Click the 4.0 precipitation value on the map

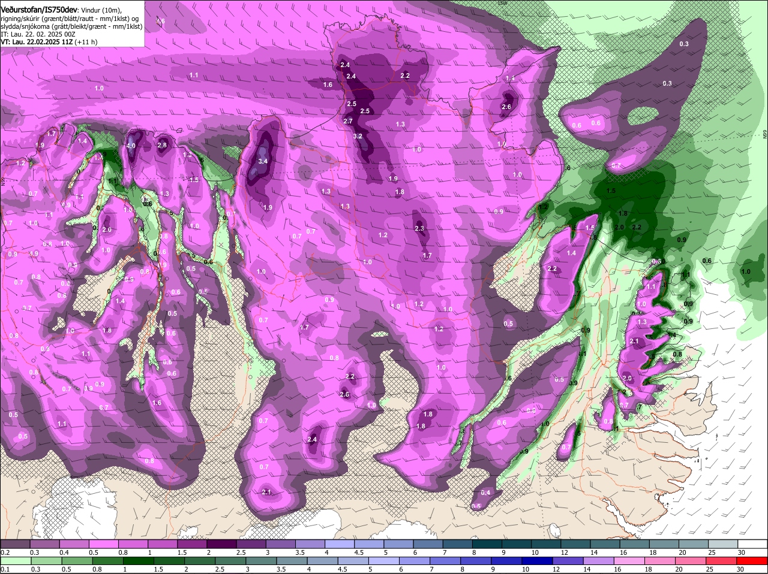131,146
